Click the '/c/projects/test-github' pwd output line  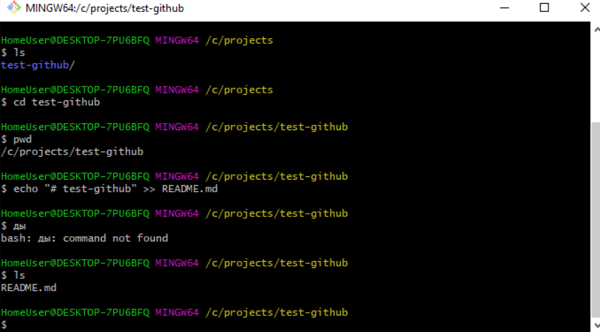(x=72, y=152)
